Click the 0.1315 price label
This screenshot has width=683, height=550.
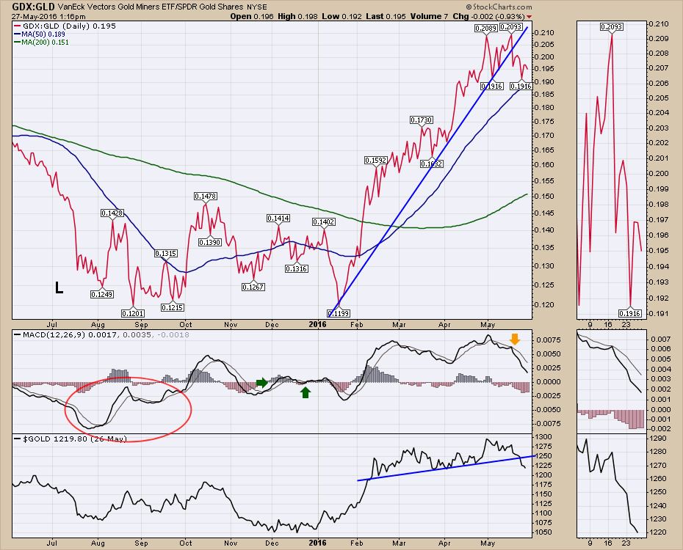click(166, 254)
